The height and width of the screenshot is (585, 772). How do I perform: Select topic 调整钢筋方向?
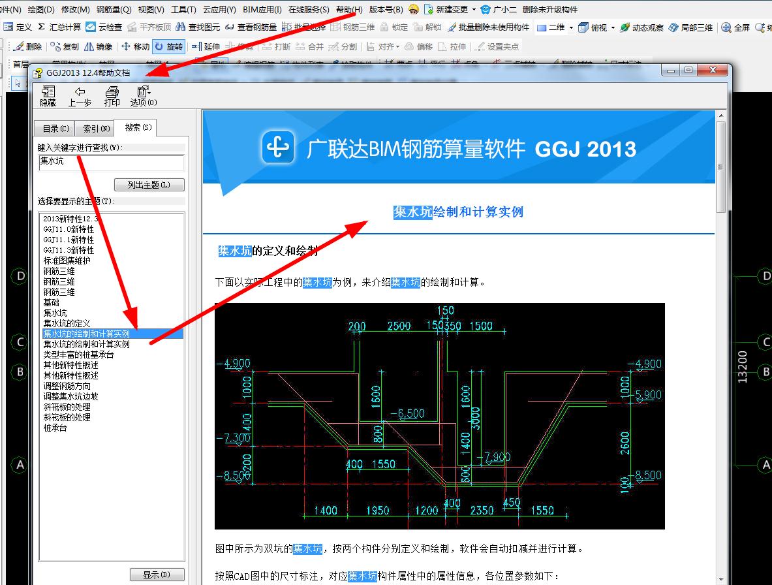(x=67, y=386)
